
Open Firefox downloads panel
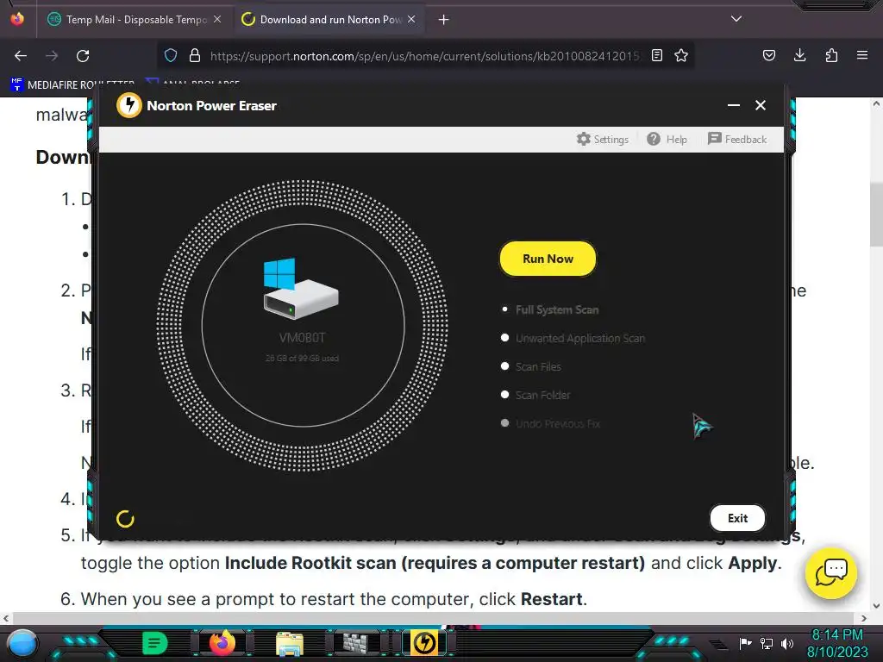pos(799,55)
